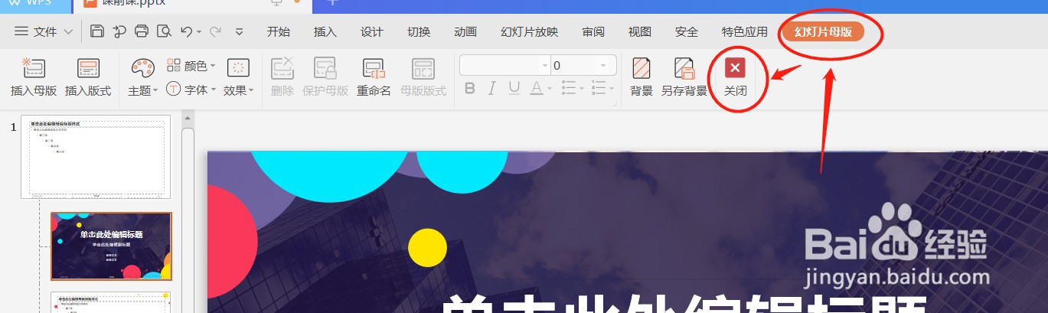1048x313 pixels.
Task: Click the bulleted list icon
Action: (569, 88)
